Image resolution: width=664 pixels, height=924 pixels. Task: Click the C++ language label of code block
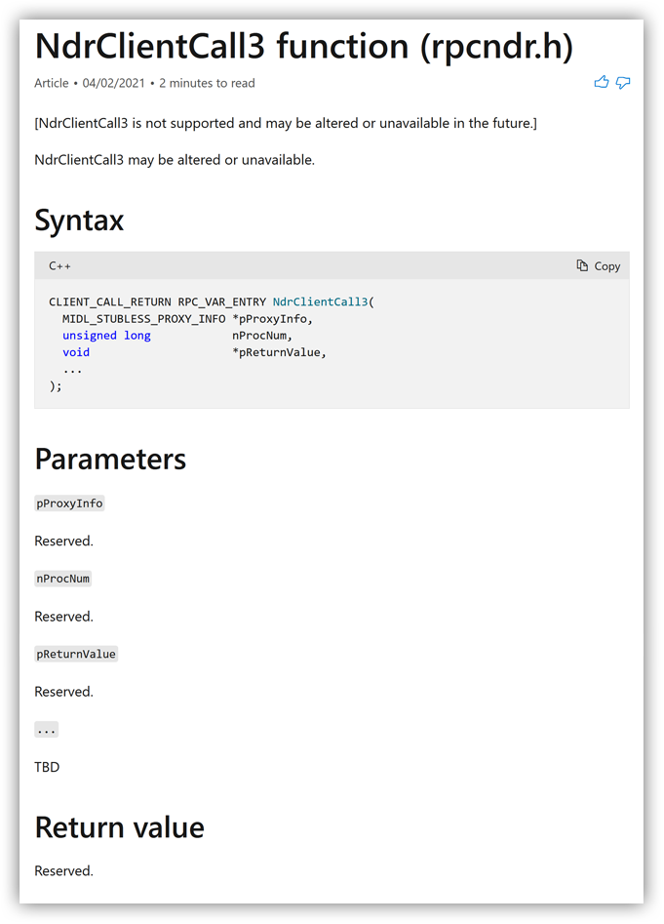pos(59,265)
